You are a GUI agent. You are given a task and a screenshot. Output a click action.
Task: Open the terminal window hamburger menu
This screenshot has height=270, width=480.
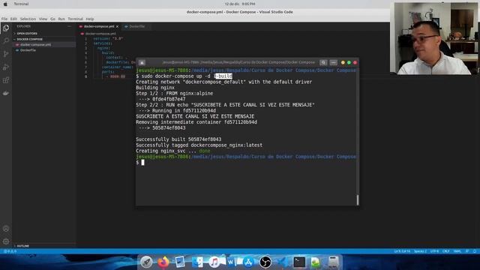333,62
